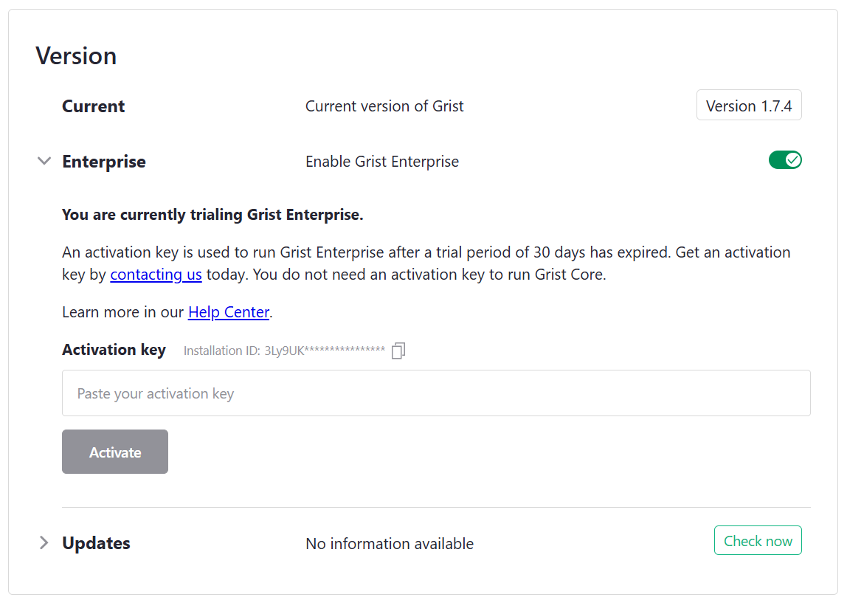
Task: Click the Activate button
Action: pos(115,452)
